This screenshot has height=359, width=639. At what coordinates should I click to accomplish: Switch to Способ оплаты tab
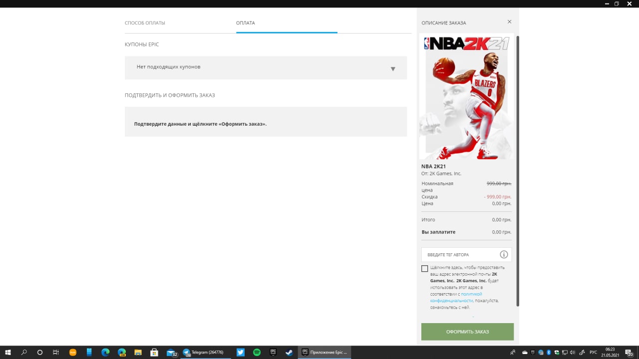point(145,23)
